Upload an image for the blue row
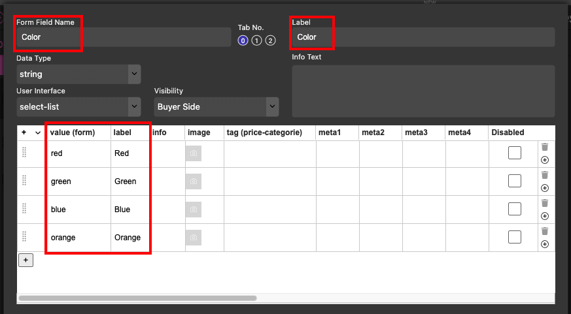The width and height of the screenshot is (571, 314). point(194,210)
